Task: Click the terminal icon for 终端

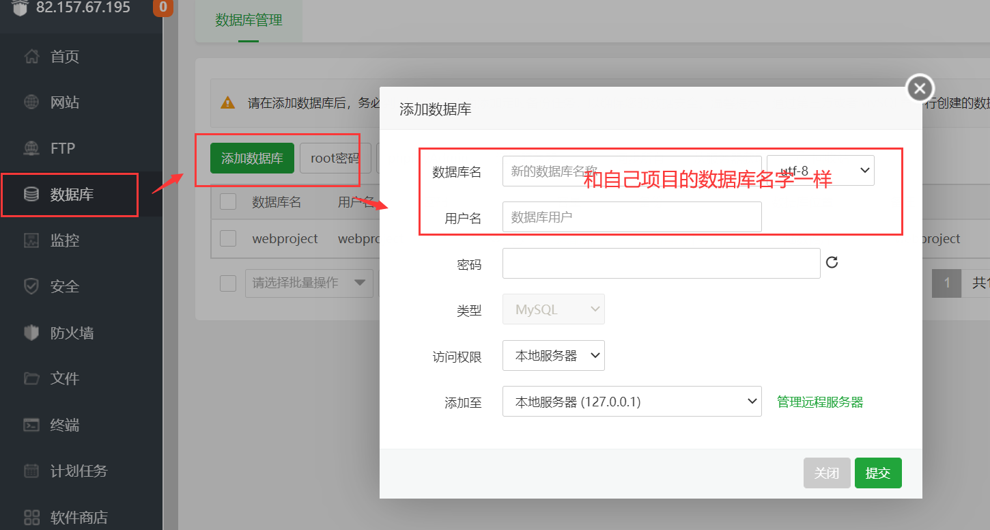Action: [x=31, y=425]
